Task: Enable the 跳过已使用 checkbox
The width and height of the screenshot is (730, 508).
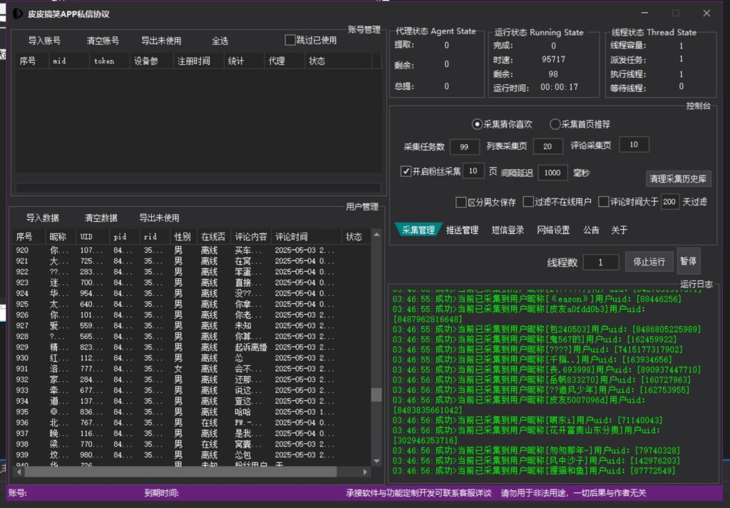Action: 290,40
